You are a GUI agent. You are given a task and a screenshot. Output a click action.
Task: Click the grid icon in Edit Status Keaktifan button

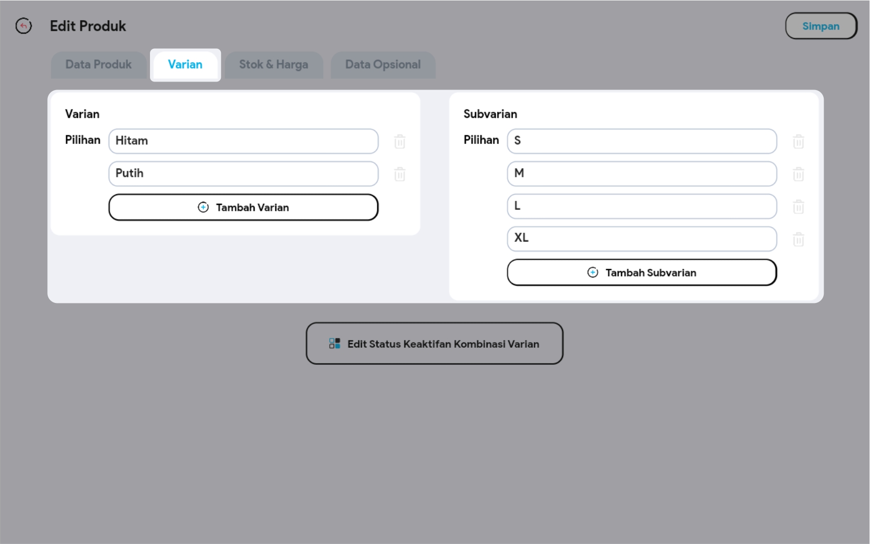tap(335, 344)
